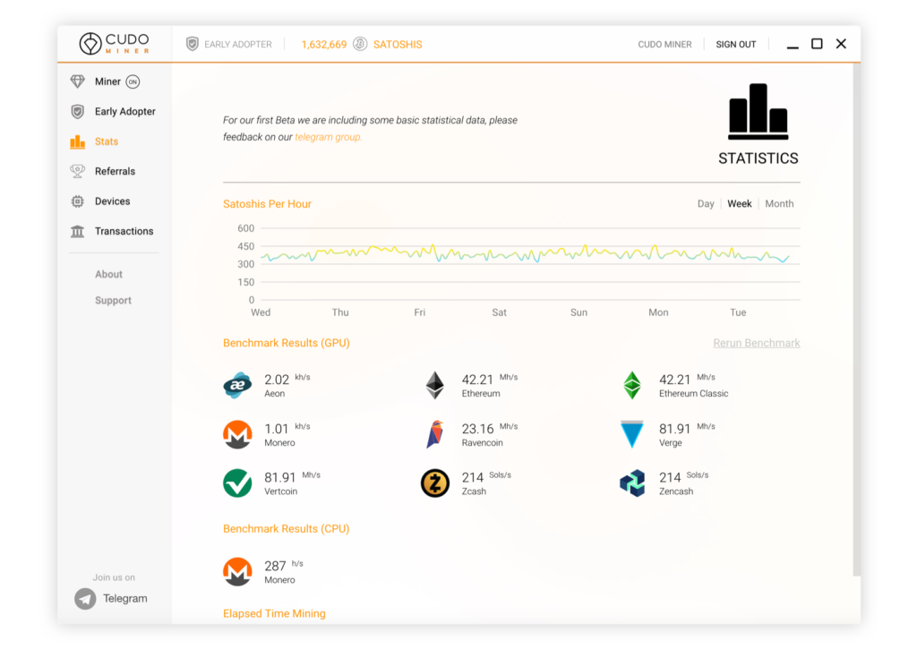Open Referrals via the trophy icon
Screen dimensions: 917x649
(x=76, y=171)
